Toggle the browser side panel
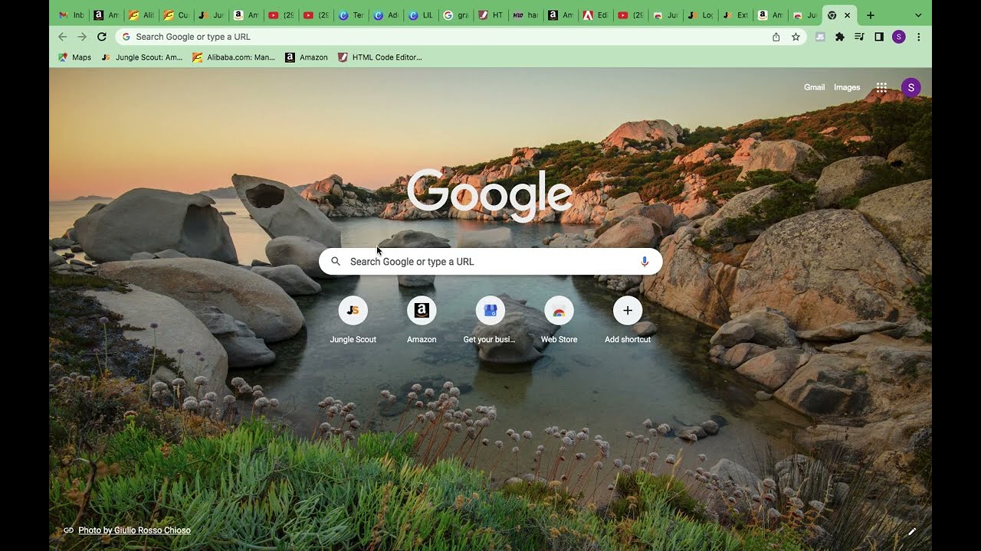The image size is (981, 551). point(879,37)
